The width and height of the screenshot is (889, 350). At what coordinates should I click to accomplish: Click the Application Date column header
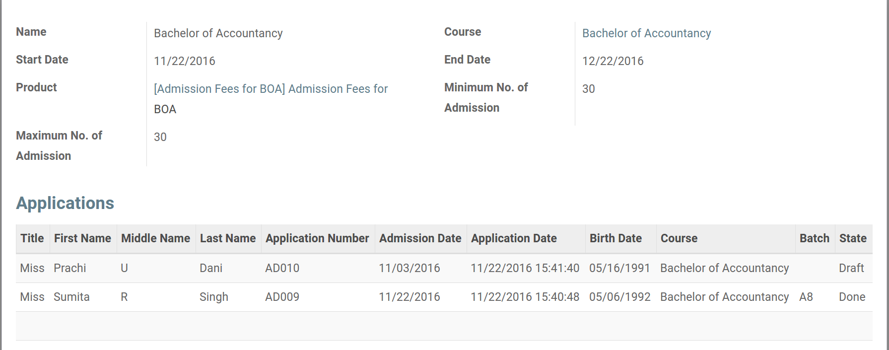(x=514, y=238)
